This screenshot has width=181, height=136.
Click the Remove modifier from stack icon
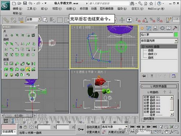(x=165, y=76)
